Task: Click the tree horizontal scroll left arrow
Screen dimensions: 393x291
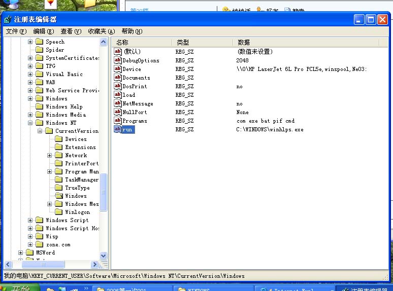Action: click(8, 264)
